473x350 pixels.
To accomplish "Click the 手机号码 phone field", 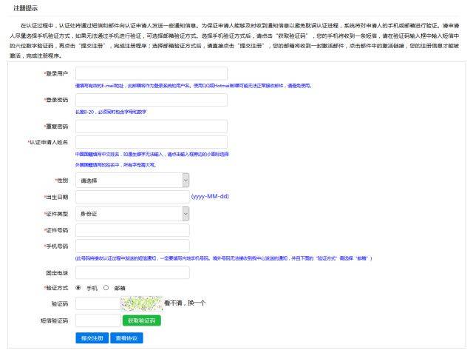I will click(x=132, y=246).
